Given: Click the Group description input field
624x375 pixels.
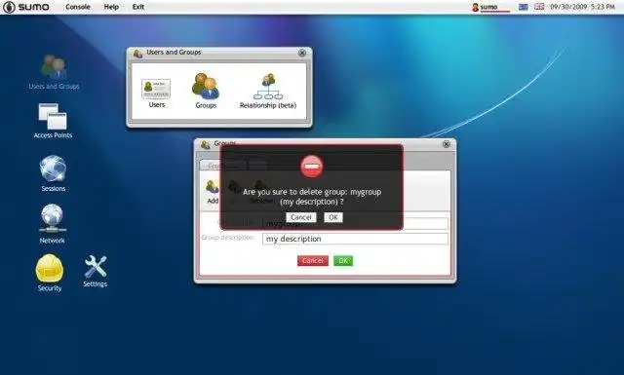Looking at the screenshot, I should pos(355,239).
